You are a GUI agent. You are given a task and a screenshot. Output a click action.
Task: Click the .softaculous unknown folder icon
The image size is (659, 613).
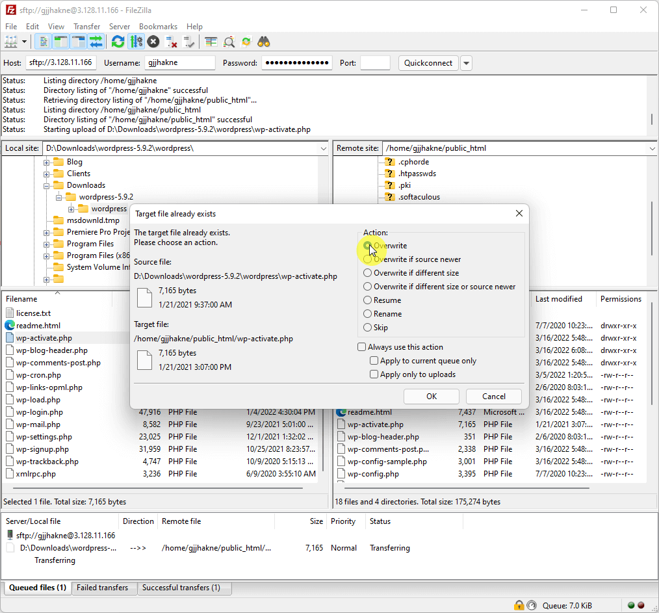(x=390, y=197)
